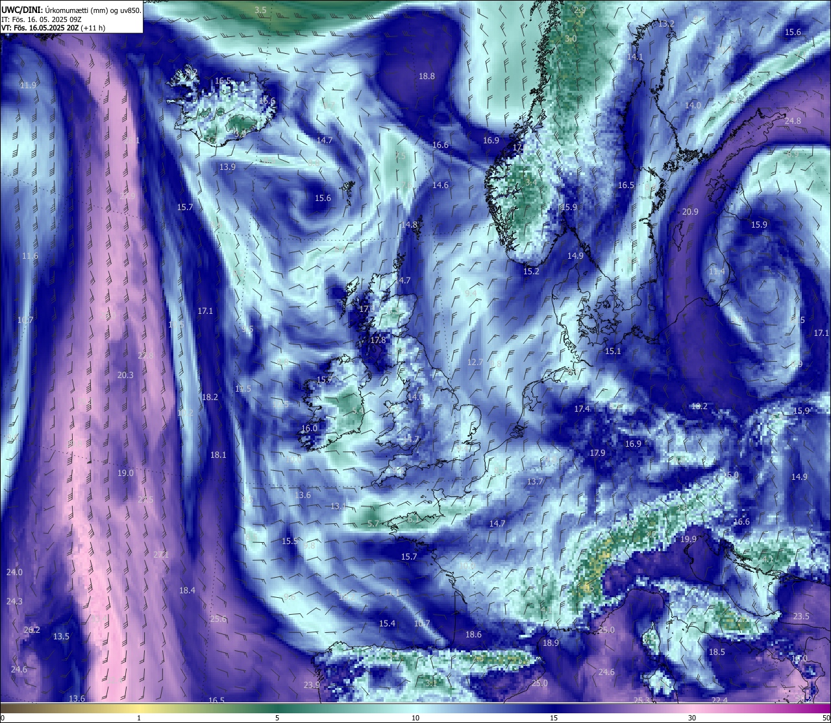Click the legend tick label '1'
Image resolution: width=831 pixels, height=723 pixels.
(139, 718)
